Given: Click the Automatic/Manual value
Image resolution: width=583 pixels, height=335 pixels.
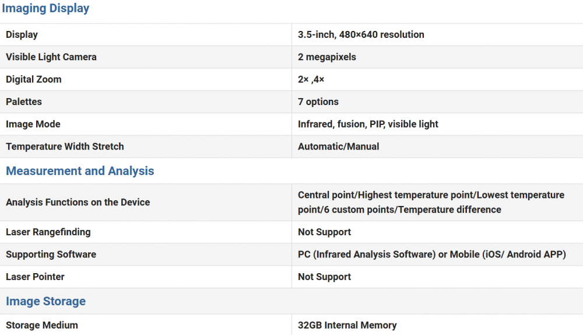Looking at the screenshot, I should point(338,146).
